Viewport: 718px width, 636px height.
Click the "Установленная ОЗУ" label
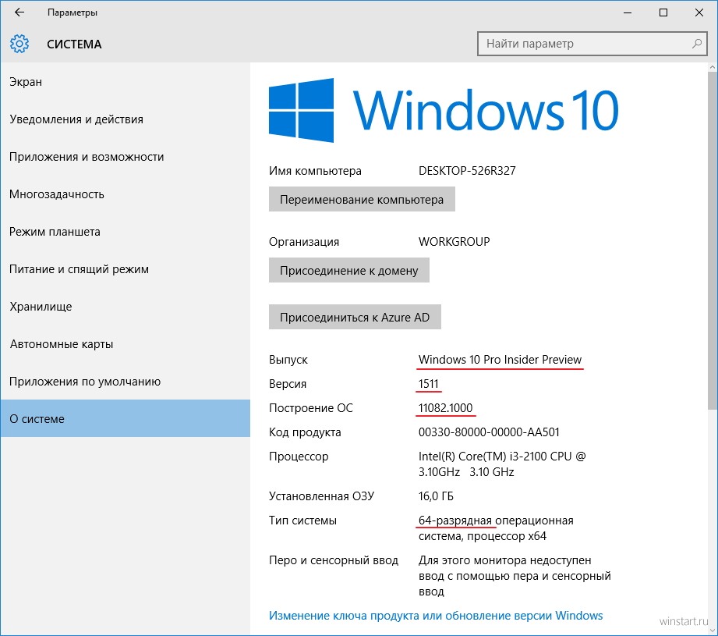click(321, 496)
